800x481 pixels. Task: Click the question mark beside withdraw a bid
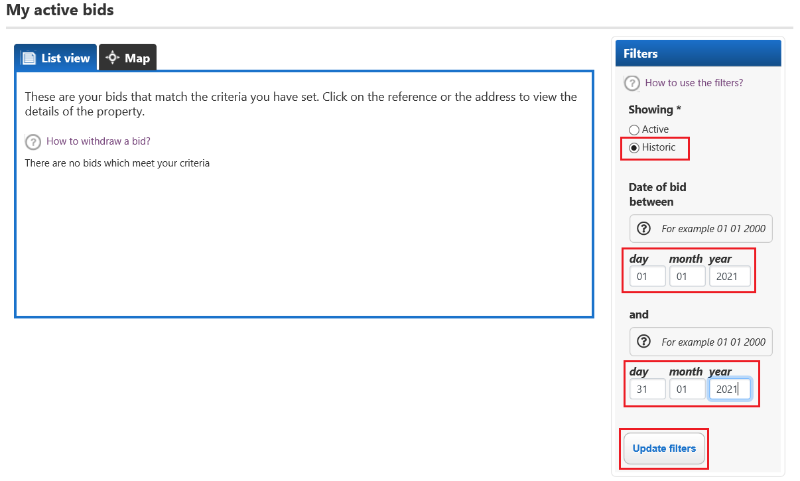click(33, 142)
